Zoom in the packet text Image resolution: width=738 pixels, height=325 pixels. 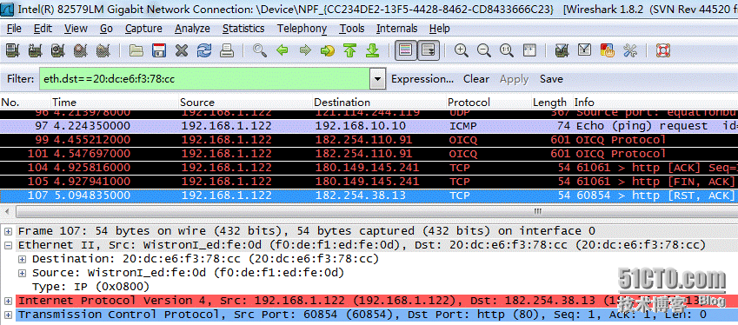pos(462,50)
